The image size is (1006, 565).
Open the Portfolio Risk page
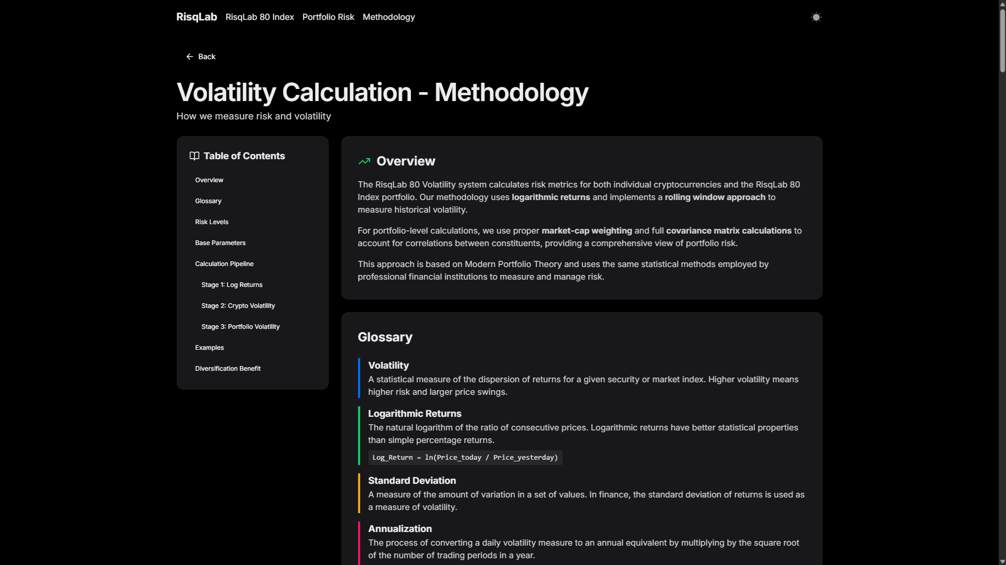tap(328, 17)
